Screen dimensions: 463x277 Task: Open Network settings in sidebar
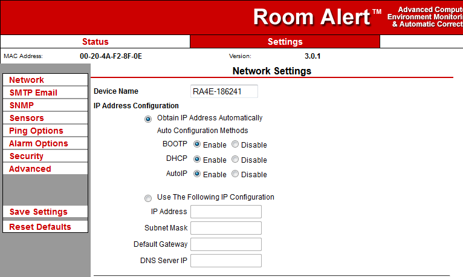coord(45,80)
